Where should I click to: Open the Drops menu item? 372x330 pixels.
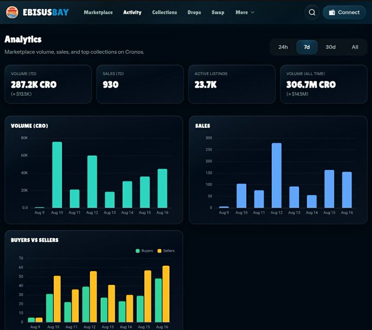[x=194, y=13]
